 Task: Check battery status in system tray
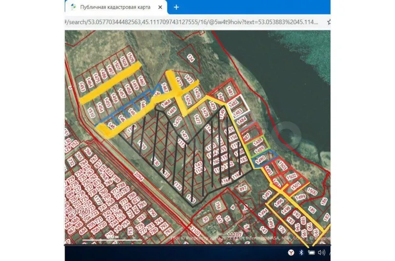pyautogui.click(x=311, y=252)
